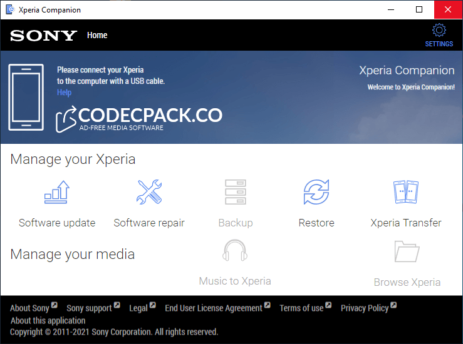Minimize the Xperia Companion window
463x344 pixels.
391,10
